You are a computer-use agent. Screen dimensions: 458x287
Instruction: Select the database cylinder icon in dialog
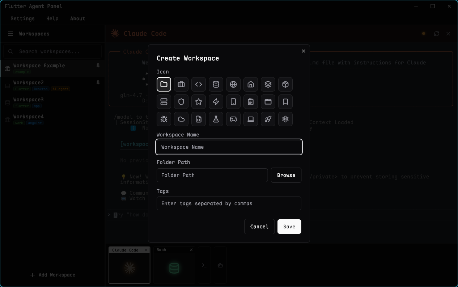click(x=216, y=84)
